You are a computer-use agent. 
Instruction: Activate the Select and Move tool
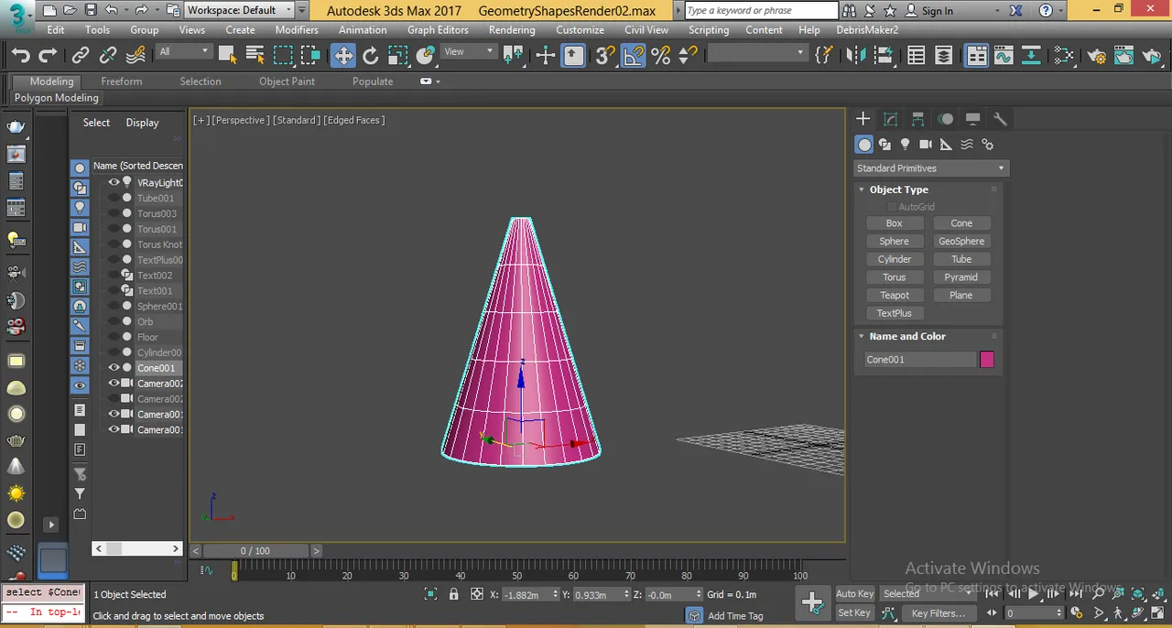tap(342, 56)
